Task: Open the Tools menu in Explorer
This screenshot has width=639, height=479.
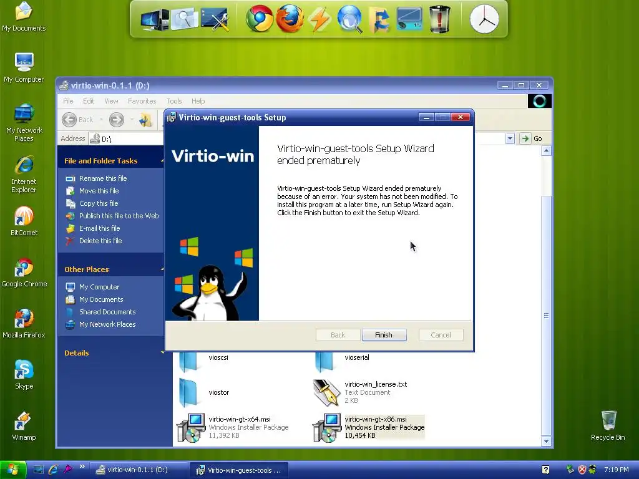Action: point(173,101)
